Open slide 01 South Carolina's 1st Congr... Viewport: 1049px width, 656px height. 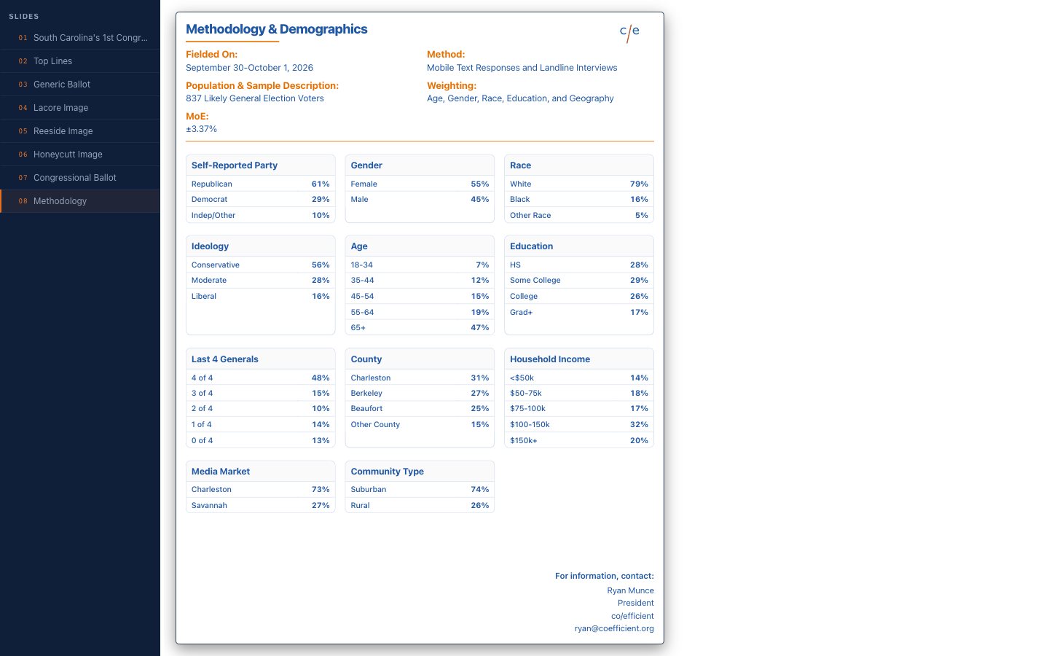coord(80,38)
